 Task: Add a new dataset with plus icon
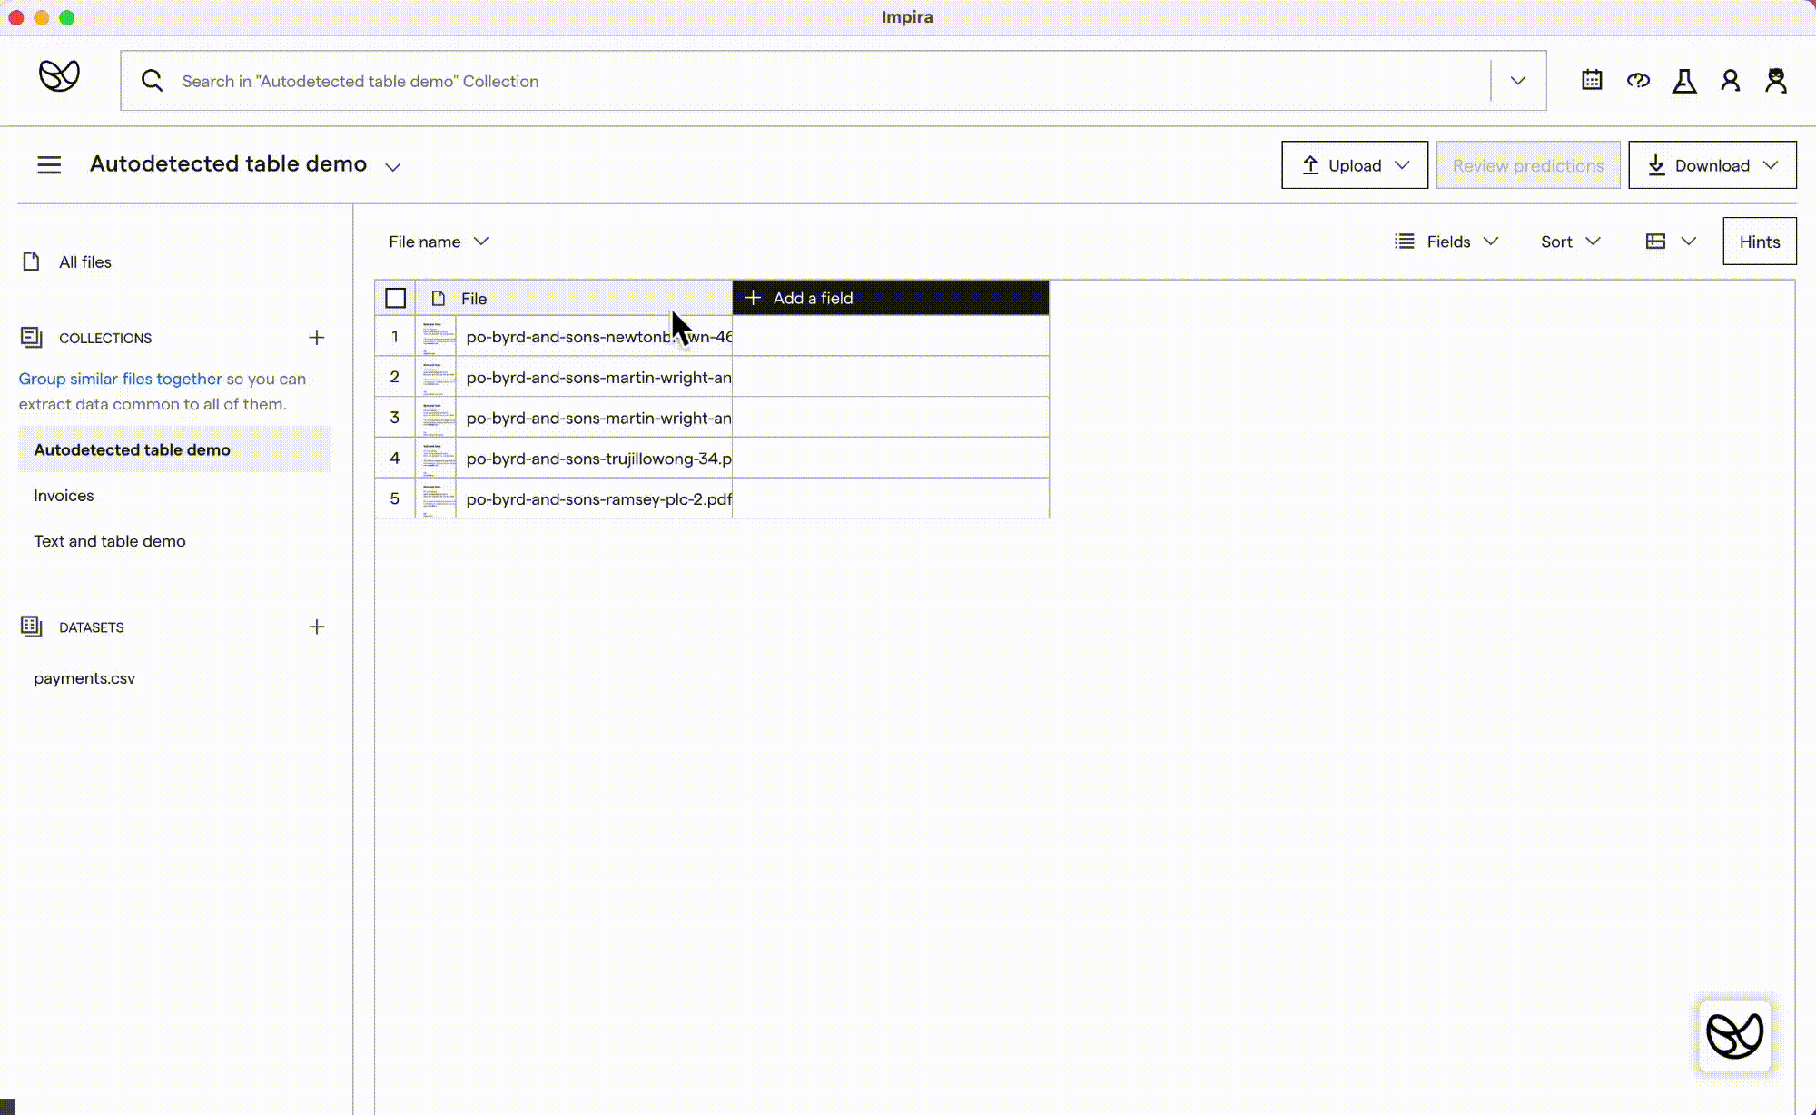click(316, 627)
